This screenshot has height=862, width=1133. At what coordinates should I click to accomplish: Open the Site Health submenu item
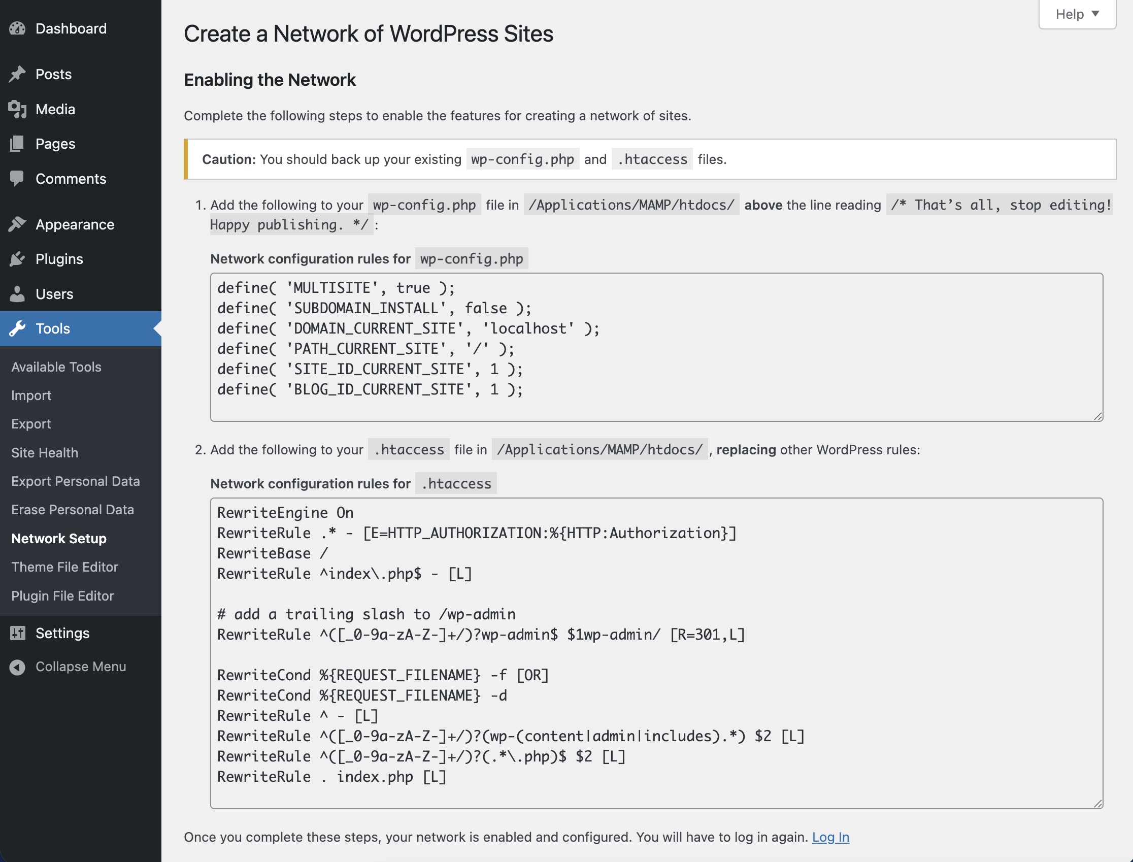pos(45,452)
